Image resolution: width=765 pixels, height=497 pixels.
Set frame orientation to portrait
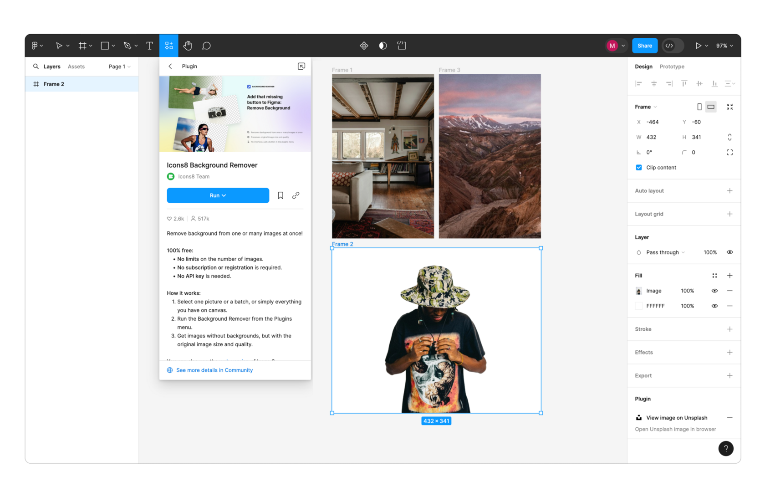(x=699, y=107)
